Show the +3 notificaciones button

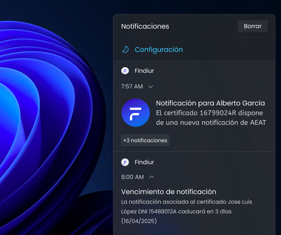(x=145, y=140)
